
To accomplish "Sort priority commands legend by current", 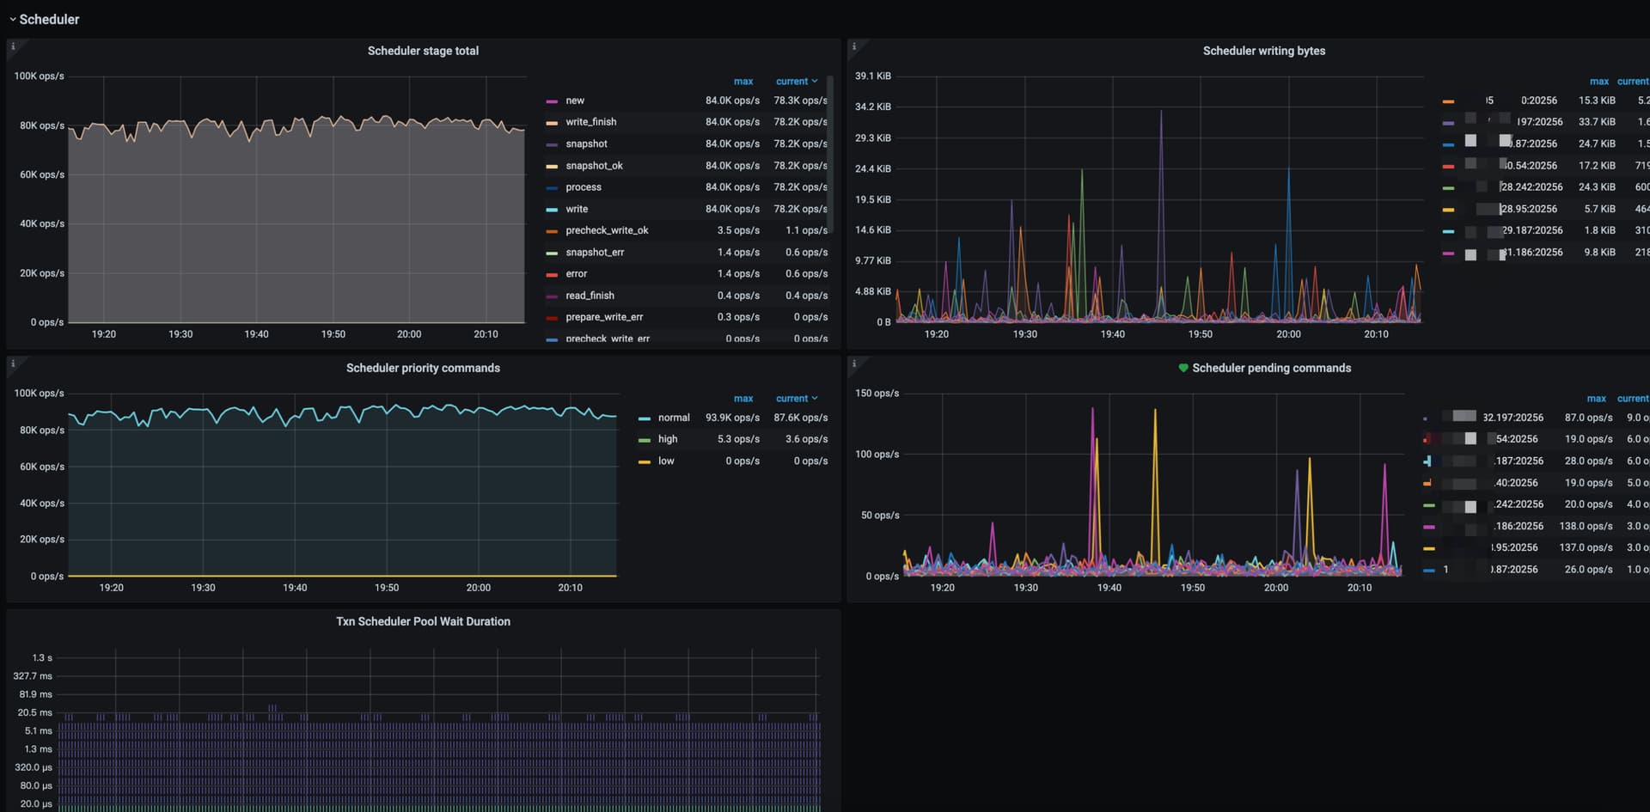I will tap(797, 399).
